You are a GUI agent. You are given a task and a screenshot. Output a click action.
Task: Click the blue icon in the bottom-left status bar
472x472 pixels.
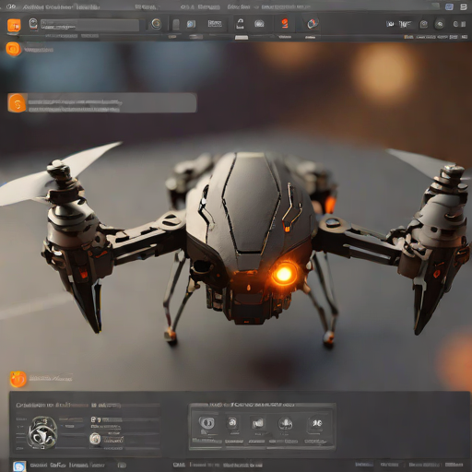pyautogui.click(x=19, y=466)
